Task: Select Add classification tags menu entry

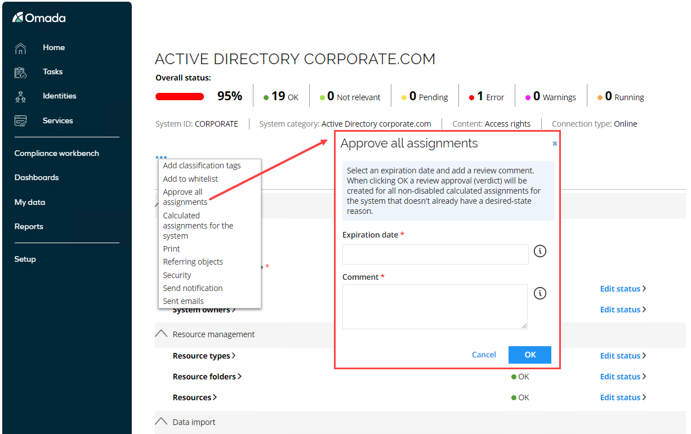Action: pyautogui.click(x=202, y=165)
